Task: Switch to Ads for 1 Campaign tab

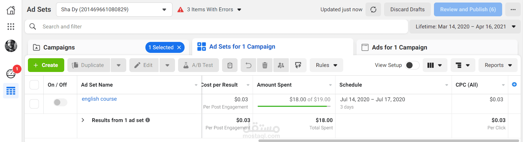Action: pos(399,48)
